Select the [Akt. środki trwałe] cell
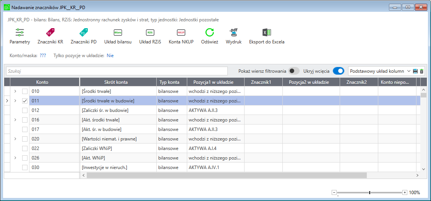 [x=118, y=120]
